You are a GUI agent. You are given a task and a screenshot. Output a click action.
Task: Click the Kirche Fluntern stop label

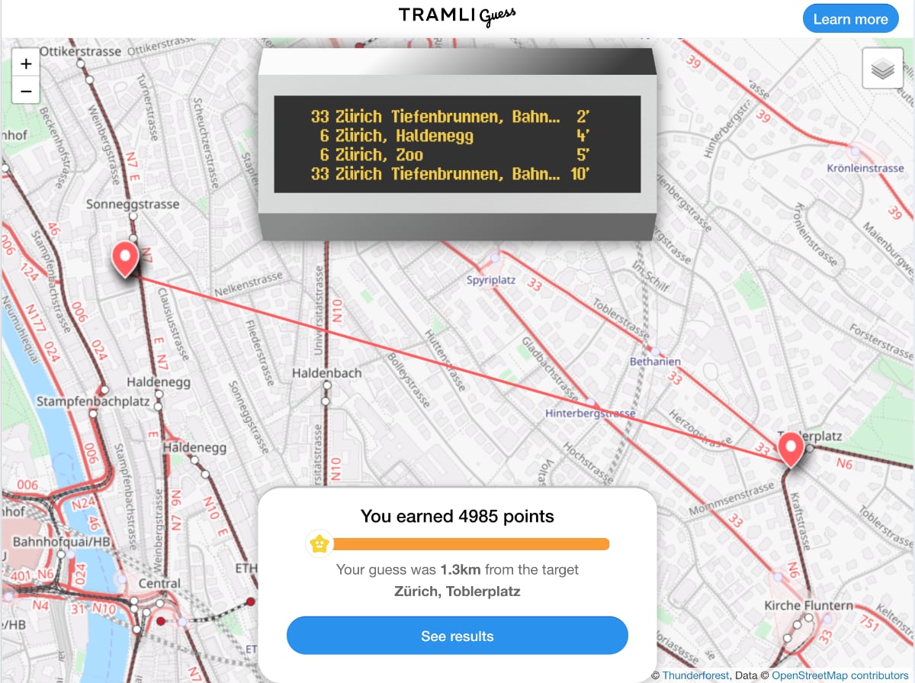tap(808, 605)
